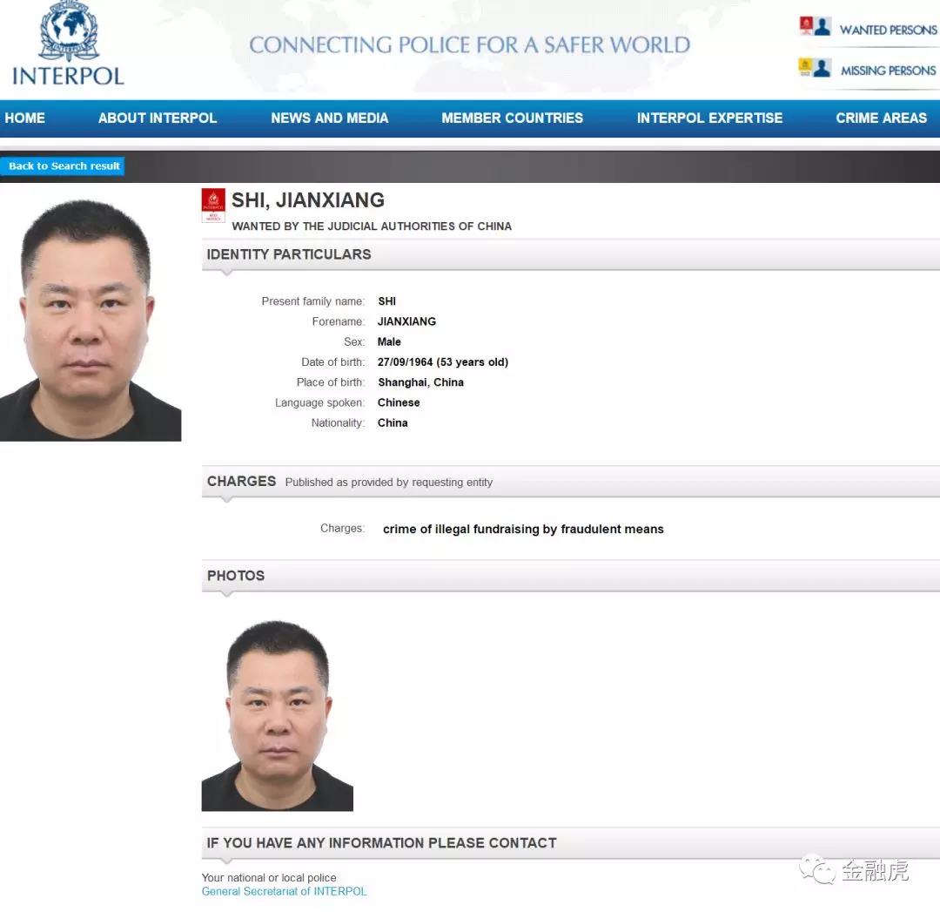Open the Member Countries menu
The width and height of the screenshot is (940, 912).
[x=512, y=118]
